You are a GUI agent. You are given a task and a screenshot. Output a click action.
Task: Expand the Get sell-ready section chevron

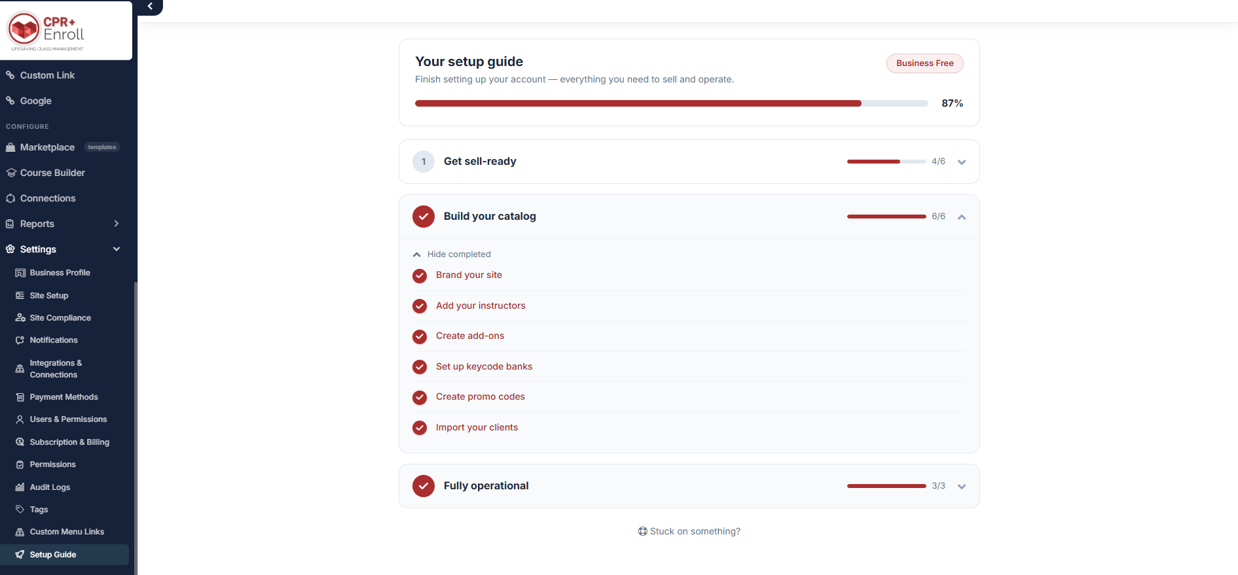click(x=962, y=162)
